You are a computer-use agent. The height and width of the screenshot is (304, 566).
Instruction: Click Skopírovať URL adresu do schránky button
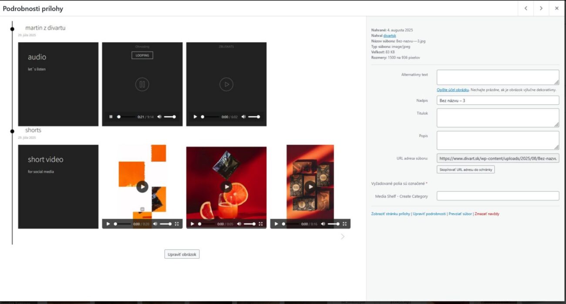click(x=465, y=170)
